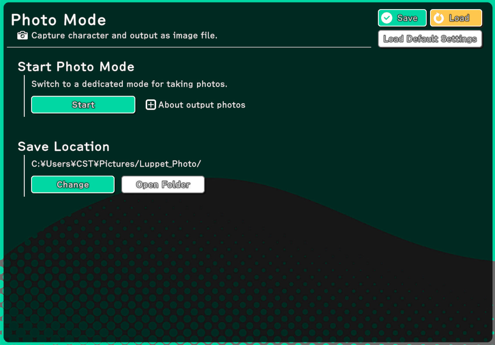This screenshot has width=495, height=345.
Task: Click the Luppet_Photo save path text
Action: coord(116,164)
